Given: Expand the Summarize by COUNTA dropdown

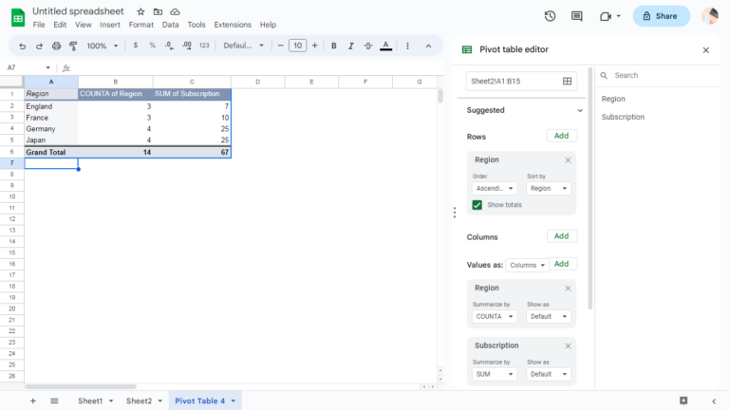Looking at the screenshot, I should click(x=495, y=316).
